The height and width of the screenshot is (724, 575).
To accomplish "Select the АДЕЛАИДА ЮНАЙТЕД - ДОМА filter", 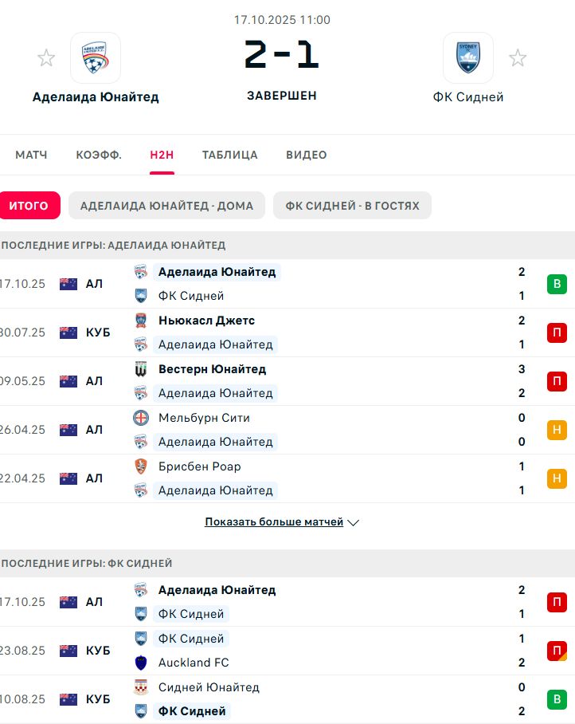I will tap(166, 206).
